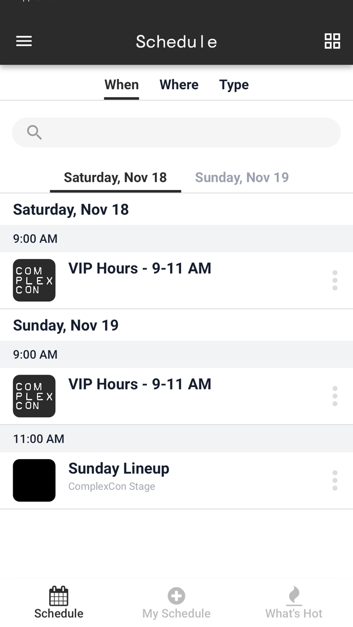Open the Sunday Lineup event details
Screen dimensions: 353x627
119,468
